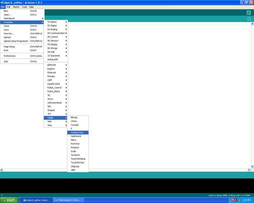Open the Rotation example
Screen dimensions: 254x203
point(78,147)
